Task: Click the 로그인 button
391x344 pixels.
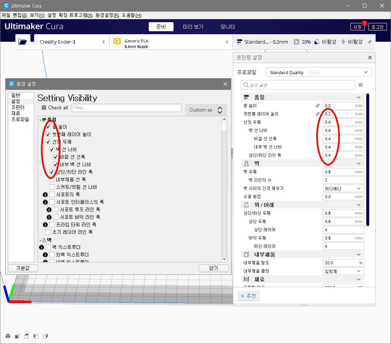Action: pos(377,27)
